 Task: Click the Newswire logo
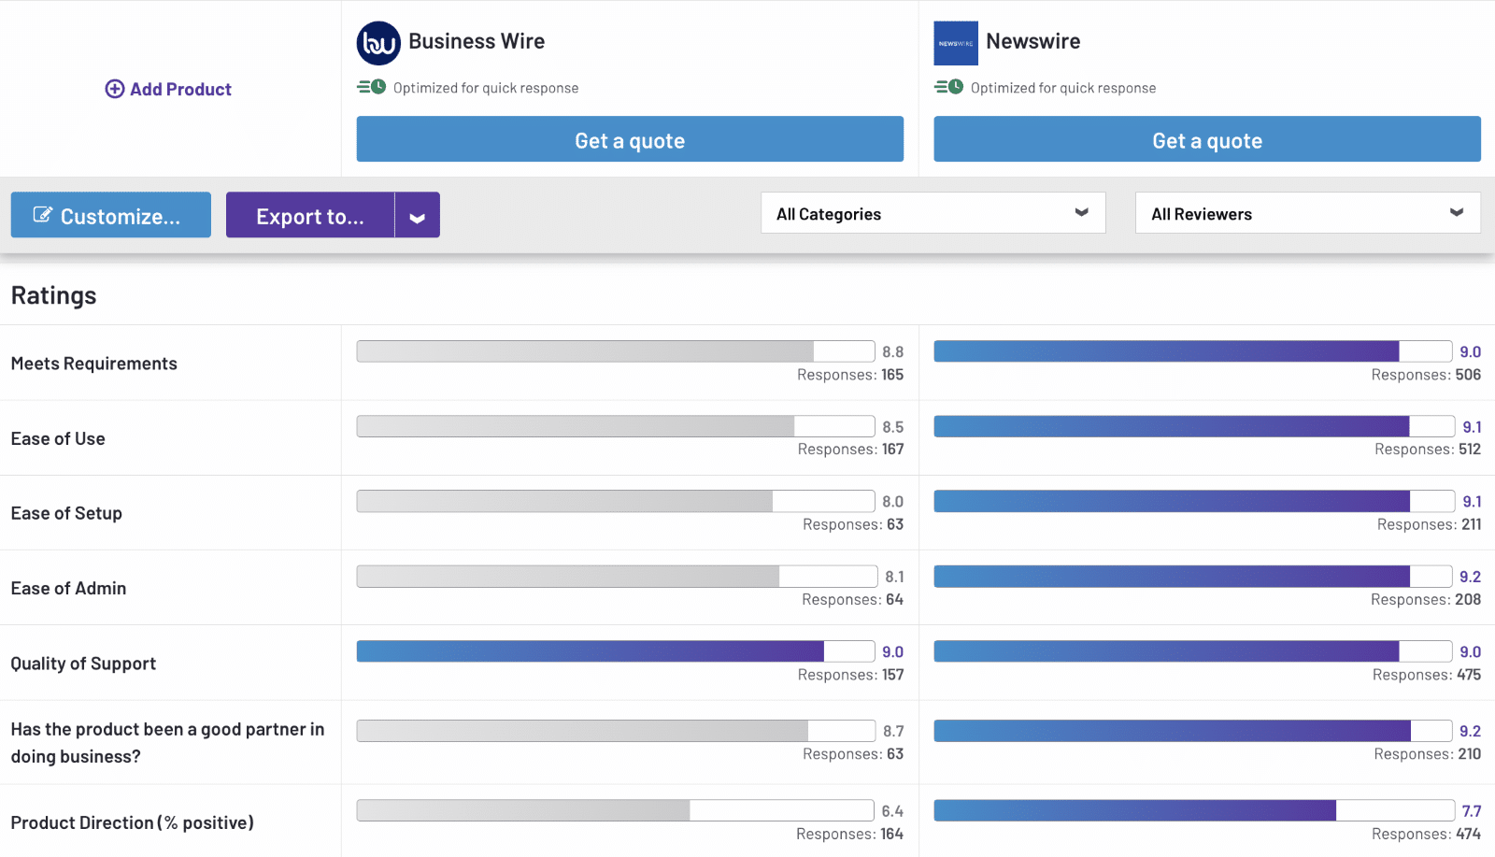coord(956,43)
